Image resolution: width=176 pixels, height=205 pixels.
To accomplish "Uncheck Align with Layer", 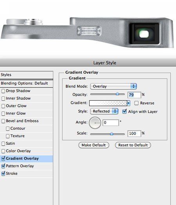I will (124, 112).
